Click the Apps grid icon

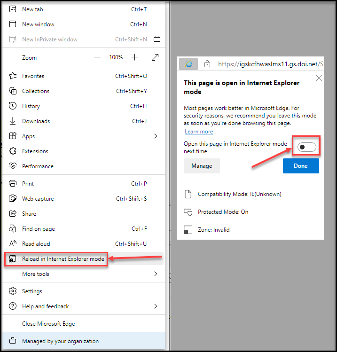(13, 136)
